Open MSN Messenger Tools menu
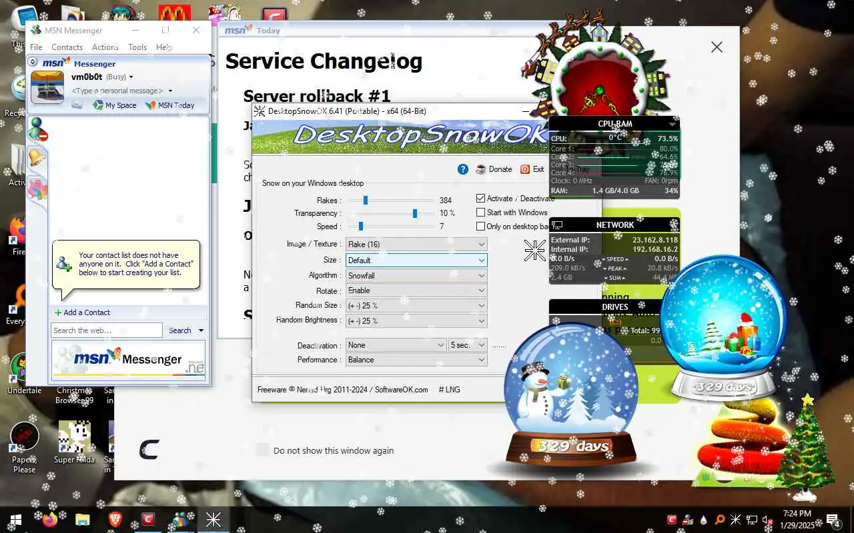This screenshot has width=854, height=533. point(137,47)
